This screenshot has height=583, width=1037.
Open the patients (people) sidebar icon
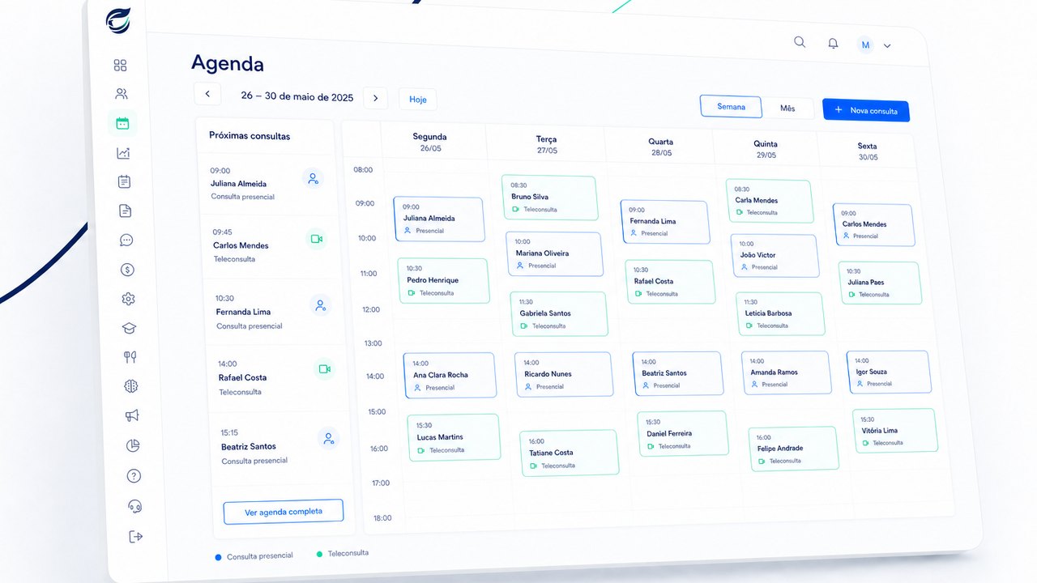click(x=122, y=94)
